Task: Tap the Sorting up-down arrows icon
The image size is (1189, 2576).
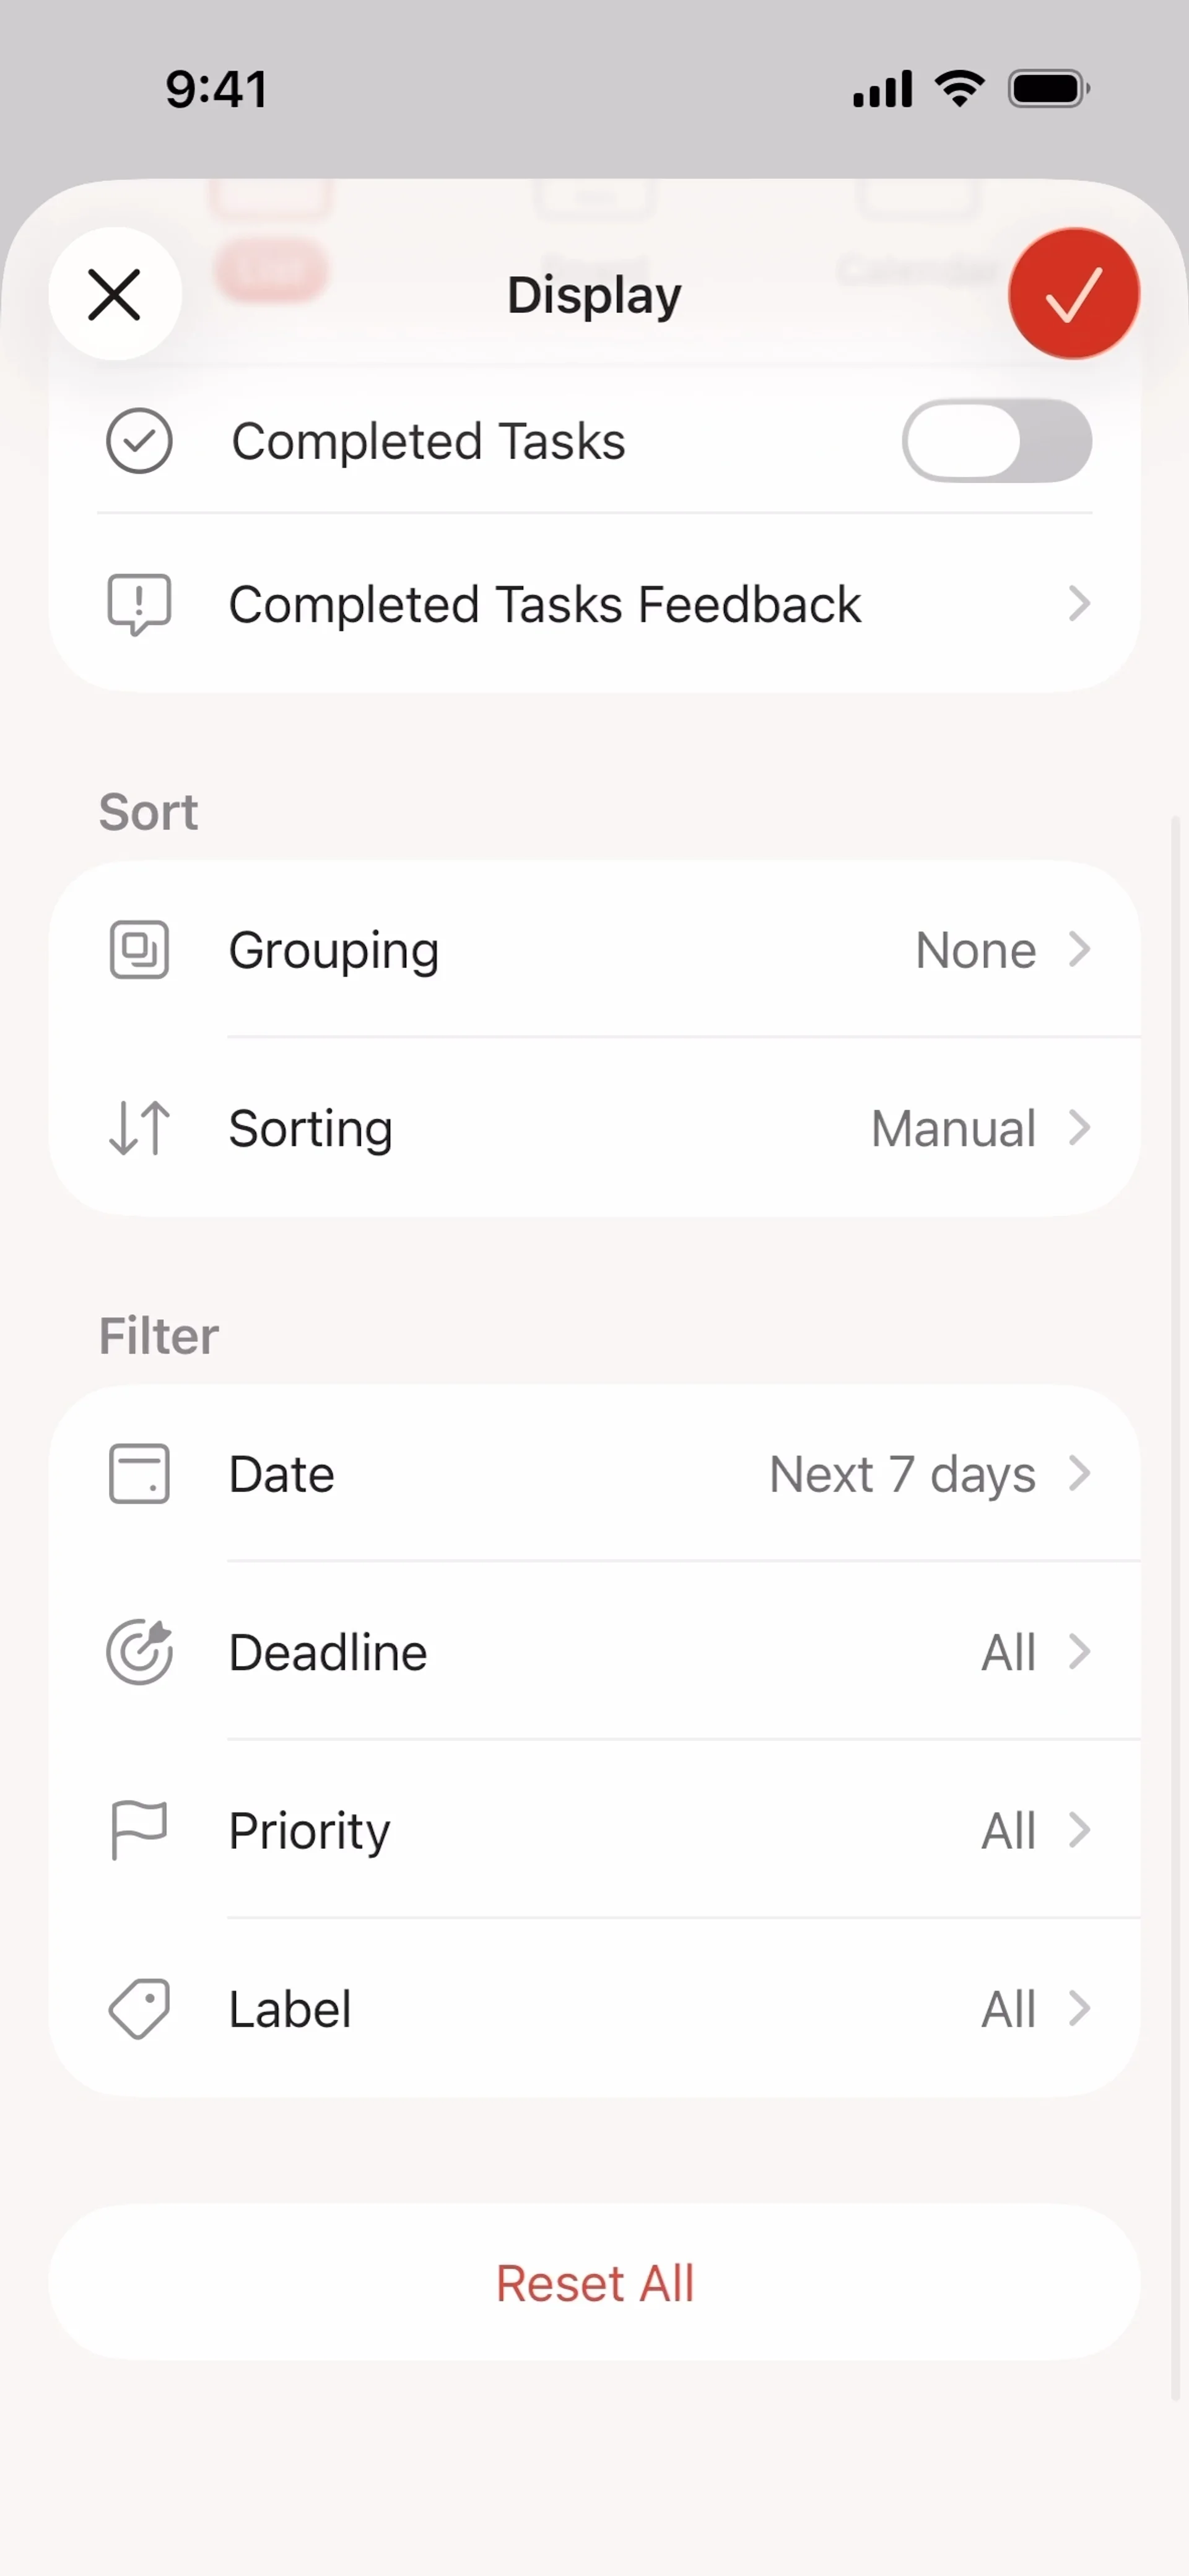Action: click(x=139, y=1128)
